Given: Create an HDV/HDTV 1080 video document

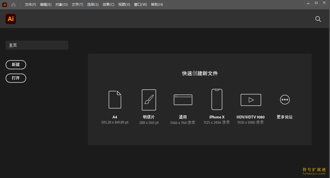Looking at the screenshot, I should tap(251, 100).
